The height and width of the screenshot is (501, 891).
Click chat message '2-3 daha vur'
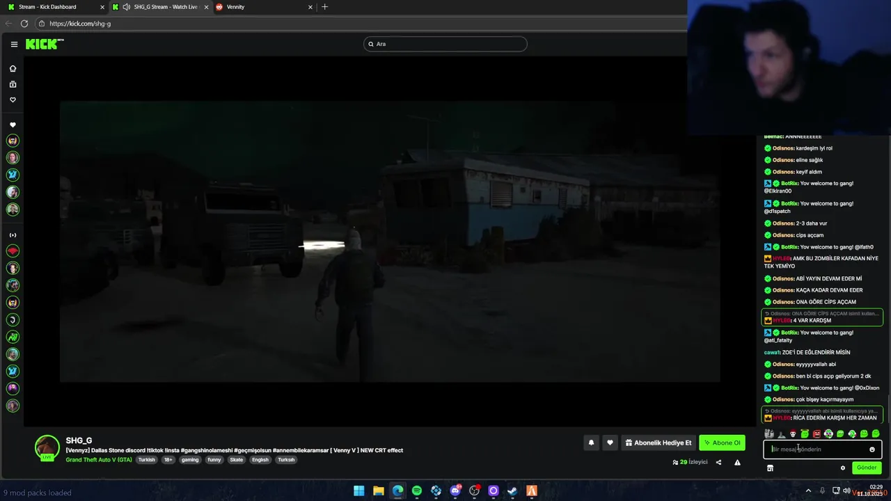pyautogui.click(x=812, y=223)
